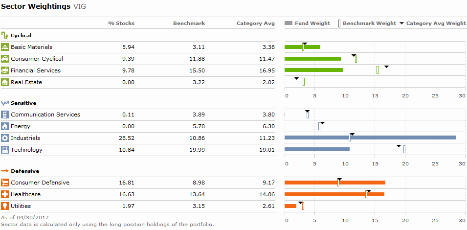467x230 pixels.
Task: Click the sector data long position footnote
Action: click(108, 224)
